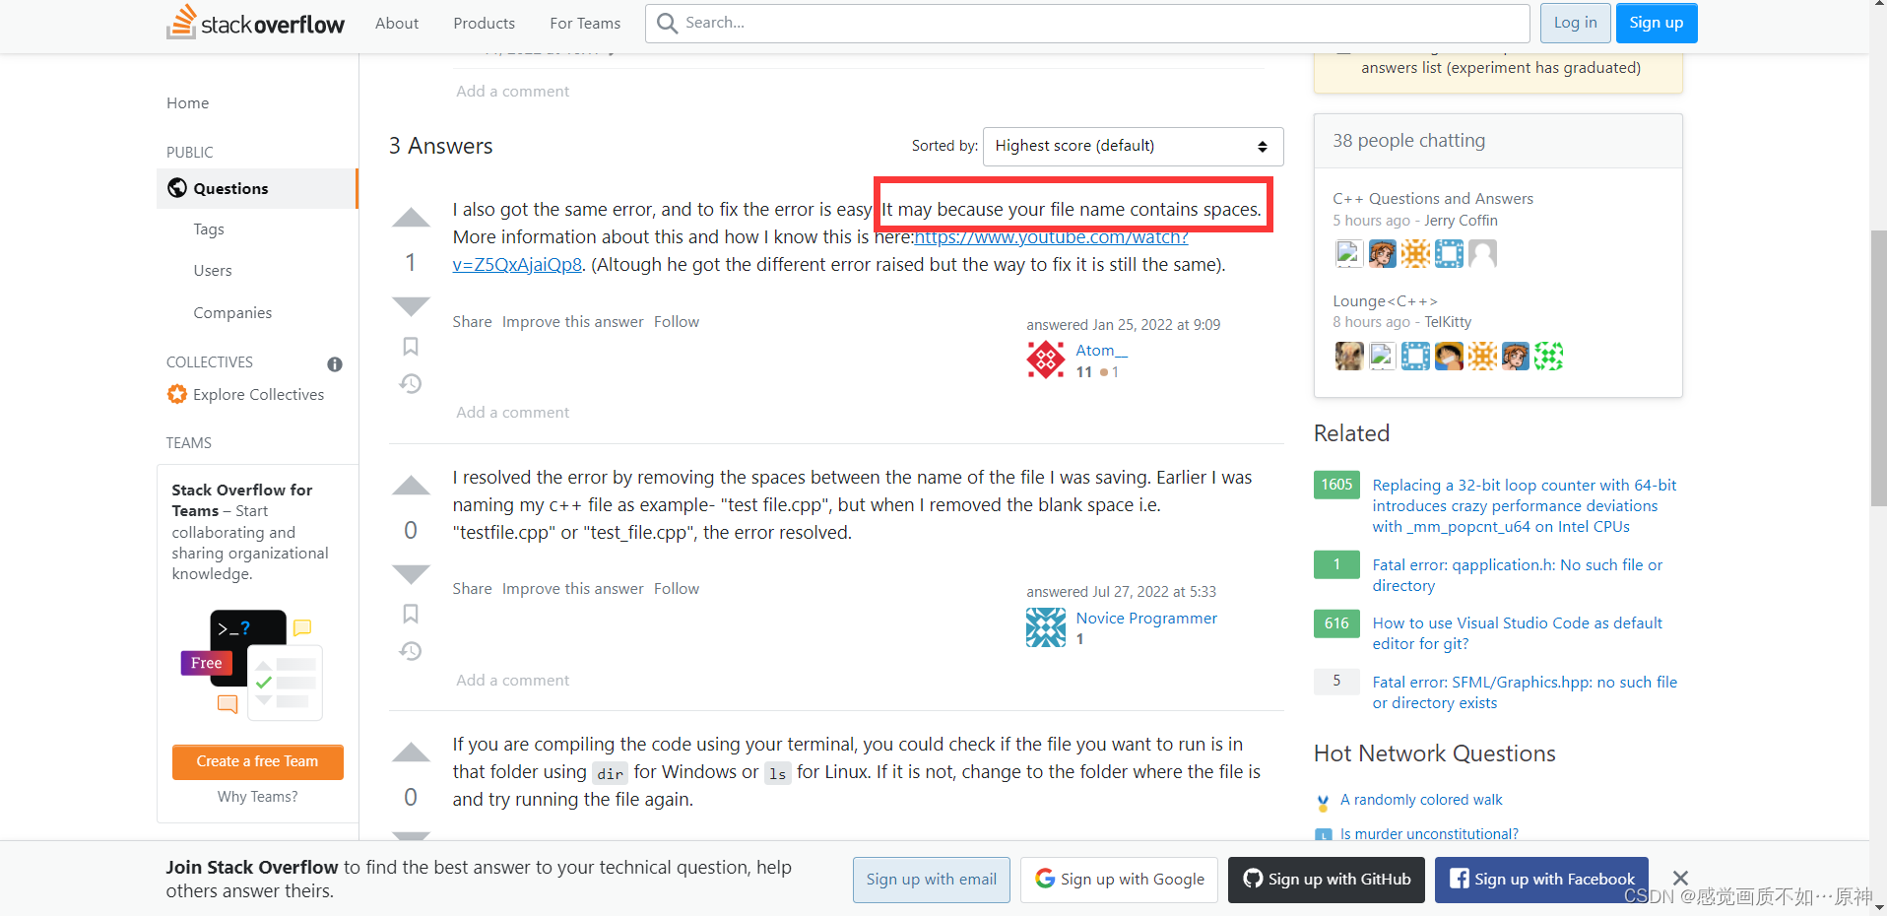Open the Why Teams? link
The height and width of the screenshot is (916, 1887).
[257, 796]
